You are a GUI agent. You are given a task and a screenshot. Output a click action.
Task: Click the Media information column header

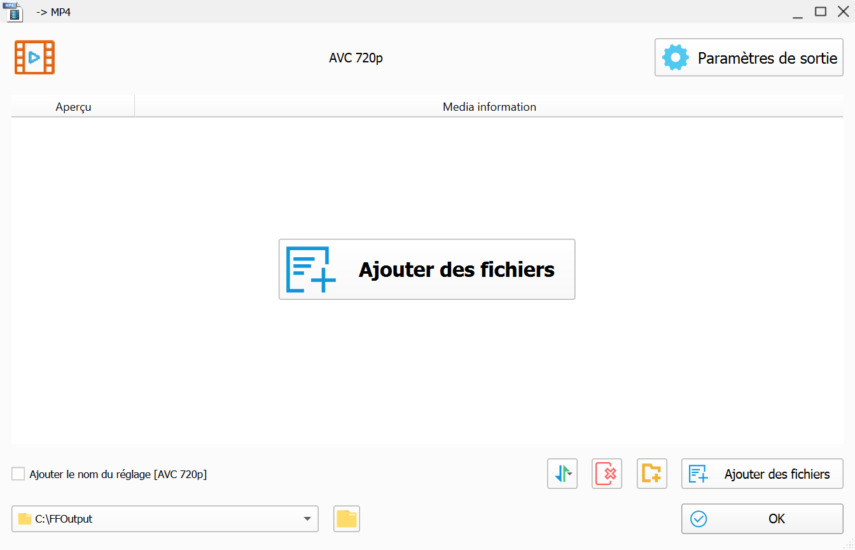[x=489, y=107]
